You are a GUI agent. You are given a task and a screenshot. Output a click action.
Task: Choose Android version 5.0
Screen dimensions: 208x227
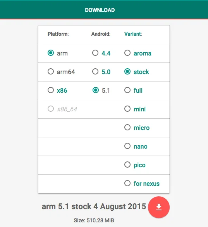[95, 71]
